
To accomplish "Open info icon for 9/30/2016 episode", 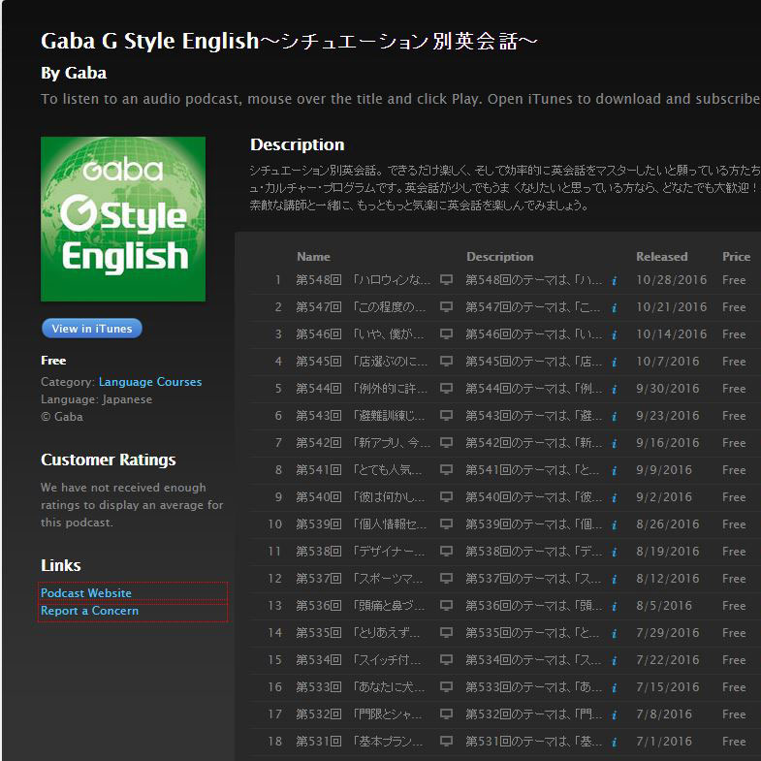I will (614, 390).
